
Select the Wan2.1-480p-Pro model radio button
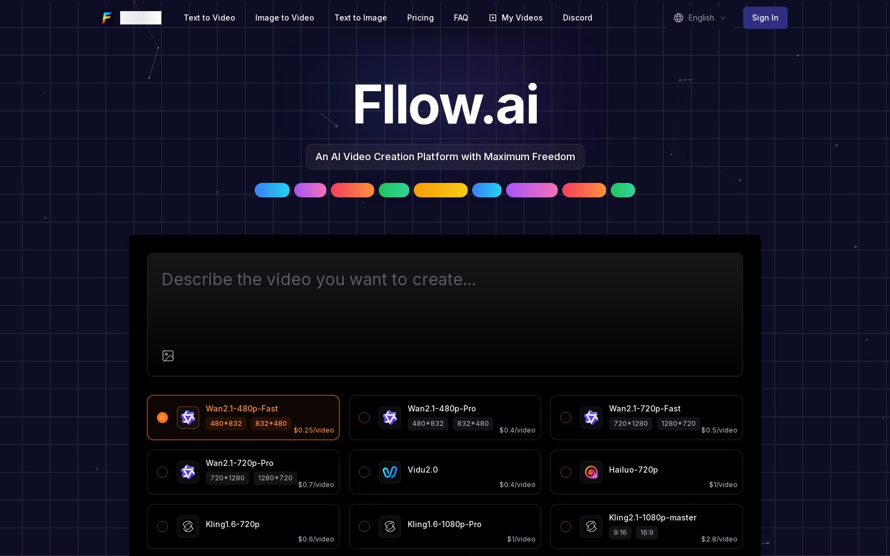pyautogui.click(x=364, y=417)
